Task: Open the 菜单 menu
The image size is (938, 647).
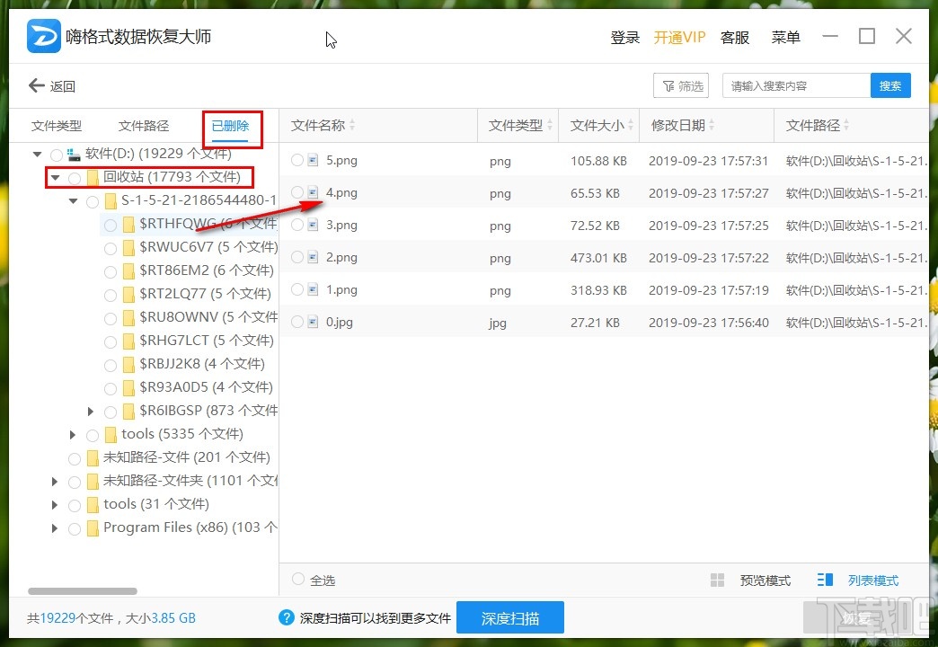Action: [785, 37]
